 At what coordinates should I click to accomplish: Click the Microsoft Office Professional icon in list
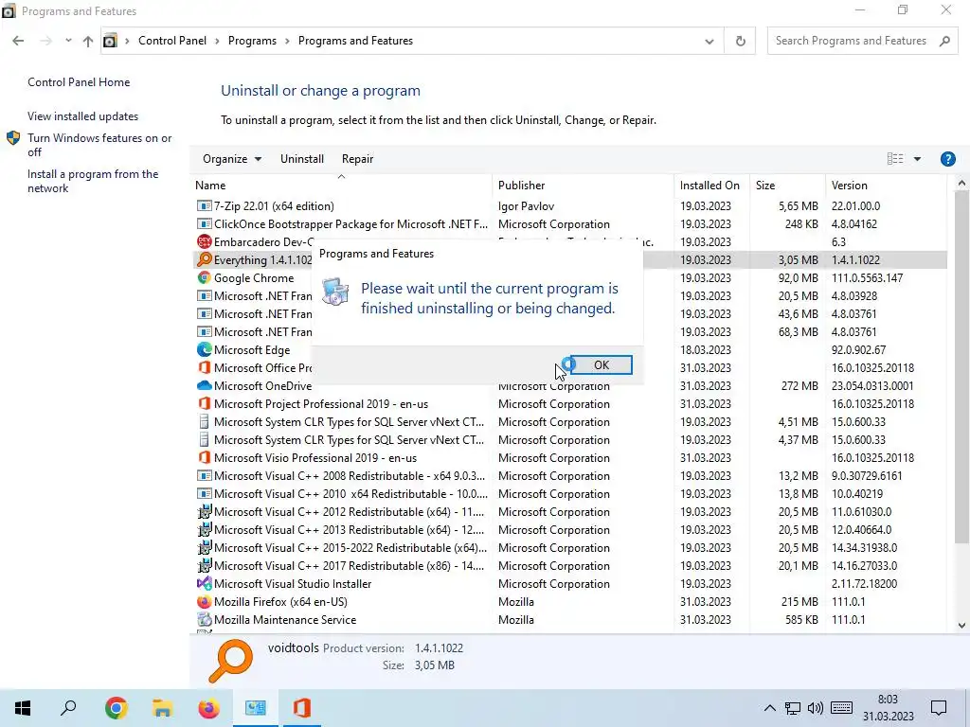(204, 368)
